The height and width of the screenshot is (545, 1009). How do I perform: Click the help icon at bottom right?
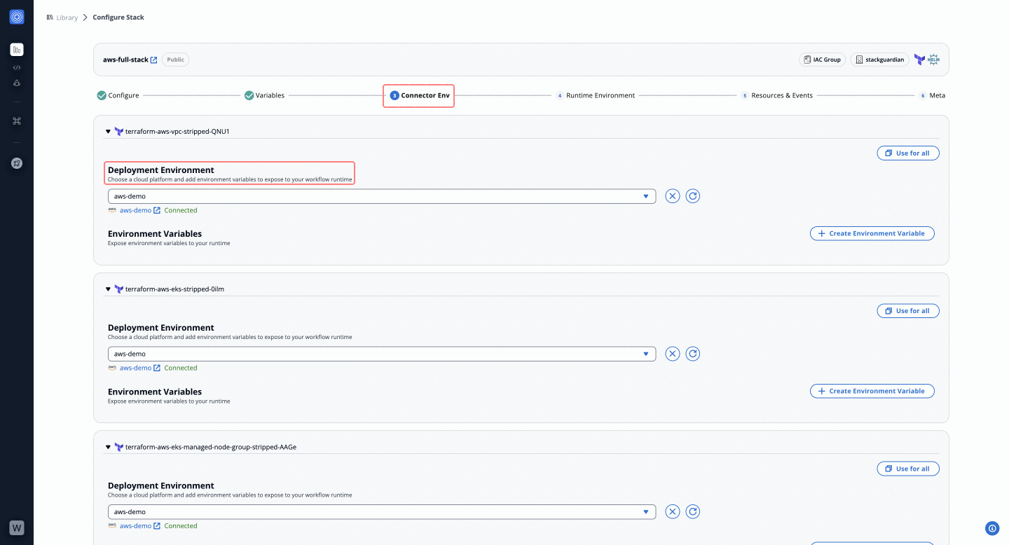(991, 528)
